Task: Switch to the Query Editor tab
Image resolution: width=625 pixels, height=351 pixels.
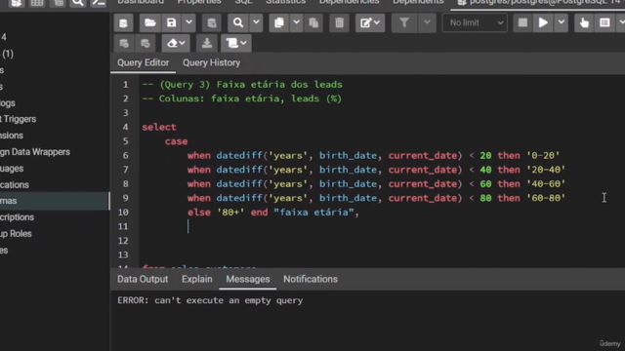Action: coord(144,62)
